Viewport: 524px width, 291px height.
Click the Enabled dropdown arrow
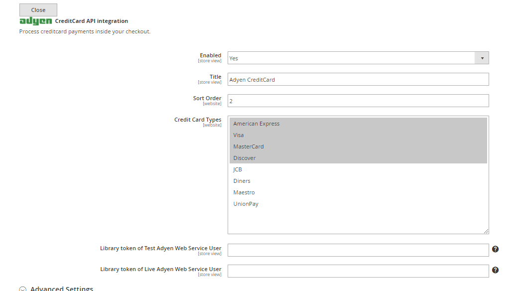click(x=482, y=58)
